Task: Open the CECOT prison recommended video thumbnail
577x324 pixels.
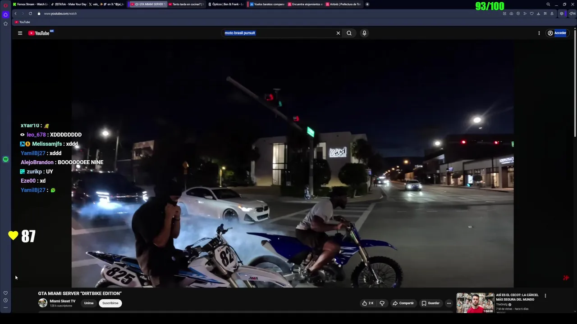Action: (x=475, y=303)
